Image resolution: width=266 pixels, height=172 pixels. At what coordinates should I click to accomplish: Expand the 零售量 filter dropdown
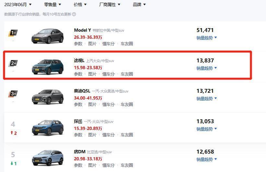coord(52,5)
